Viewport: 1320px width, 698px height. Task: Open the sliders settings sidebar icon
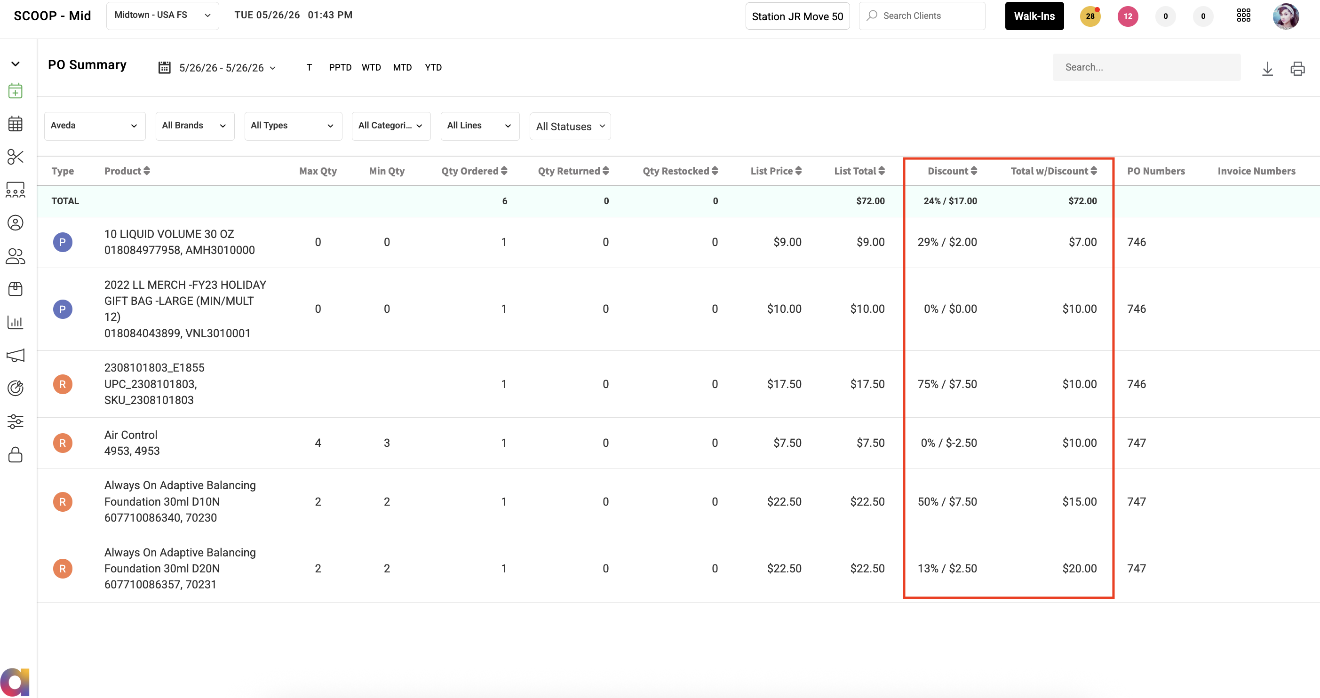point(16,421)
